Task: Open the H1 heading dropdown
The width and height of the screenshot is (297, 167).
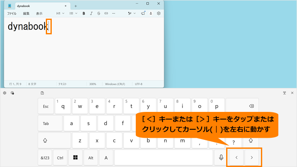Action: 60,14
